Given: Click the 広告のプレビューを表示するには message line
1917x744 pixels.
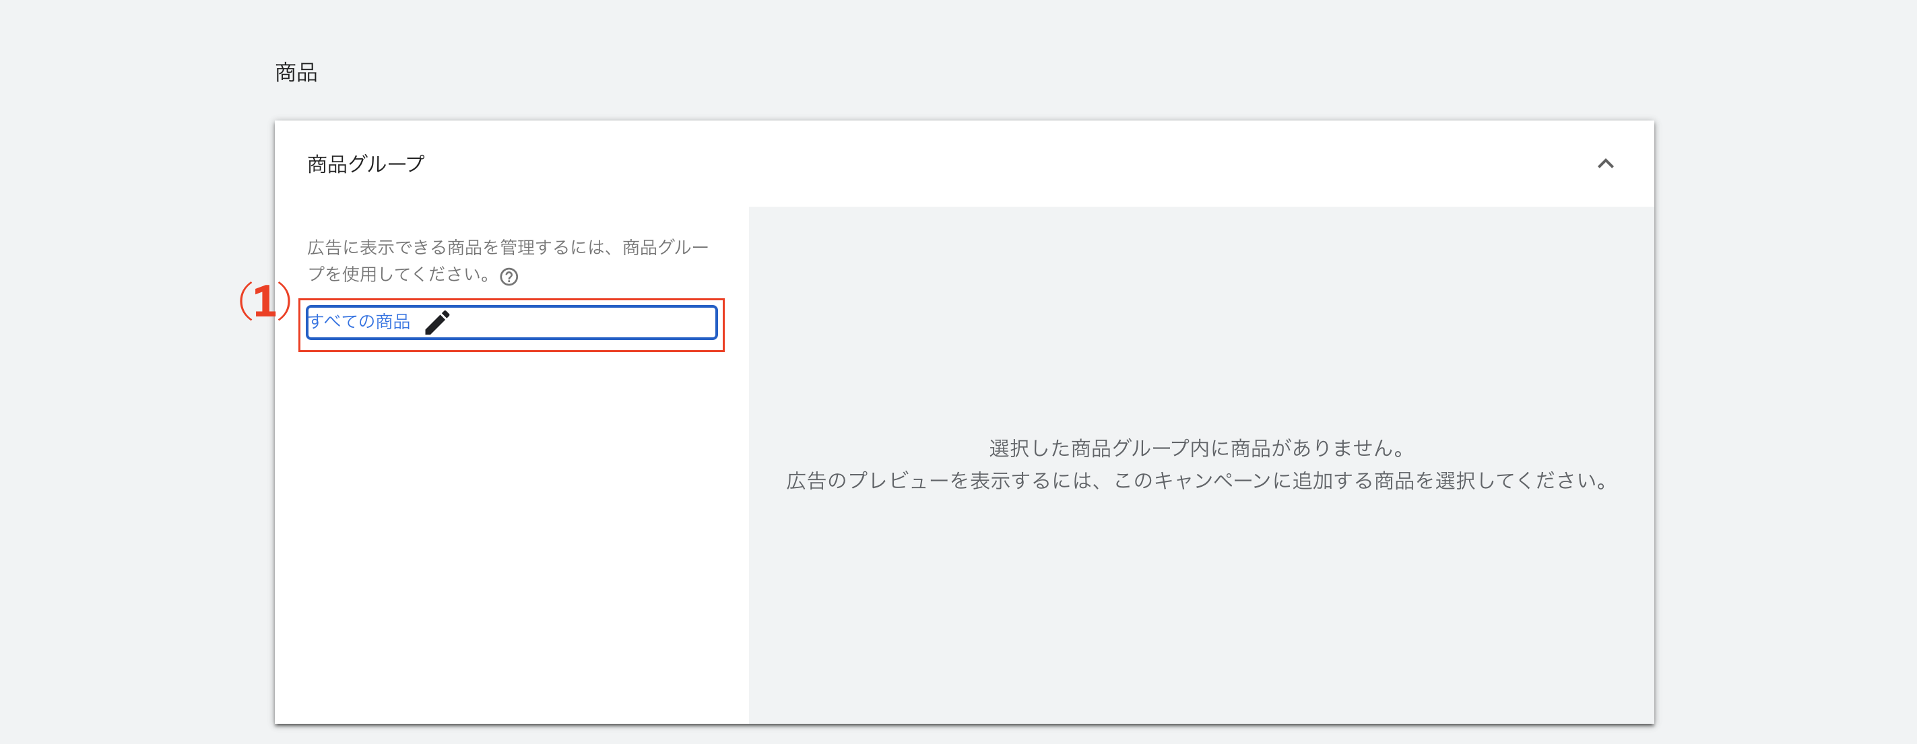Looking at the screenshot, I should pyautogui.click(x=1198, y=481).
